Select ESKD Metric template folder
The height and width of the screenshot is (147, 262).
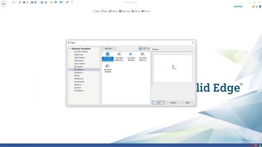(x=80, y=64)
